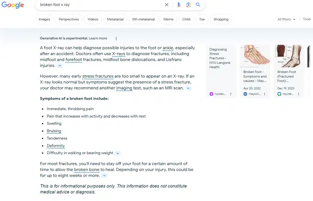Image resolution: width=313 pixels, height=201 pixels.
Task: Select the 5th metatarsal filter chip
Action: [x=143, y=19]
